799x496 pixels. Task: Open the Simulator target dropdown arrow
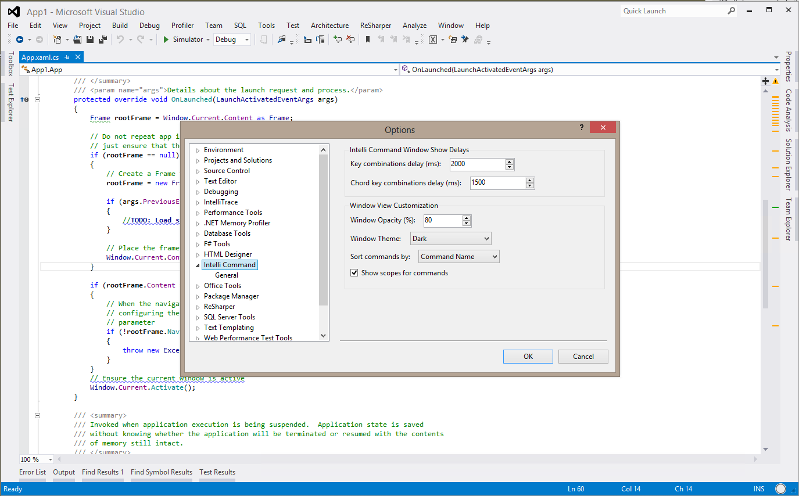coord(208,39)
